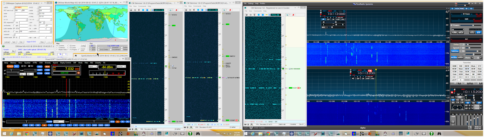Open Internet Explorer from left taskbar
Image resolution: width=484 pixels, height=137 pixels.
[11, 134]
